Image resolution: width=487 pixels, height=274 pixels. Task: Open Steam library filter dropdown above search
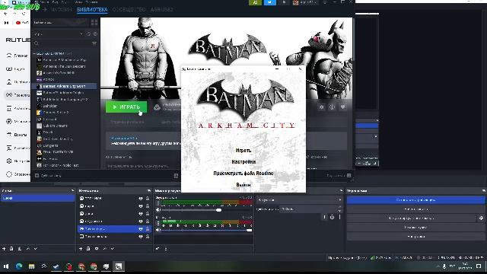click(x=59, y=33)
